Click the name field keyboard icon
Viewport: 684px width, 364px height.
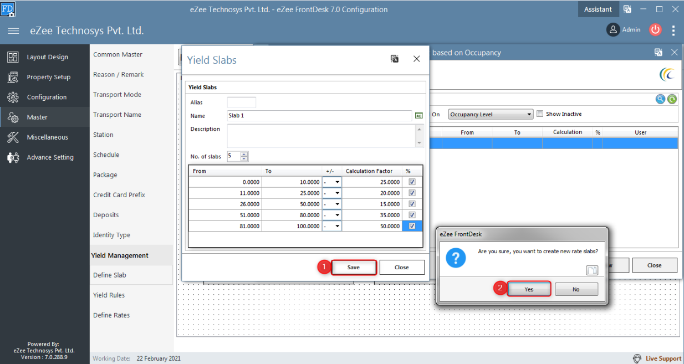(419, 116)
